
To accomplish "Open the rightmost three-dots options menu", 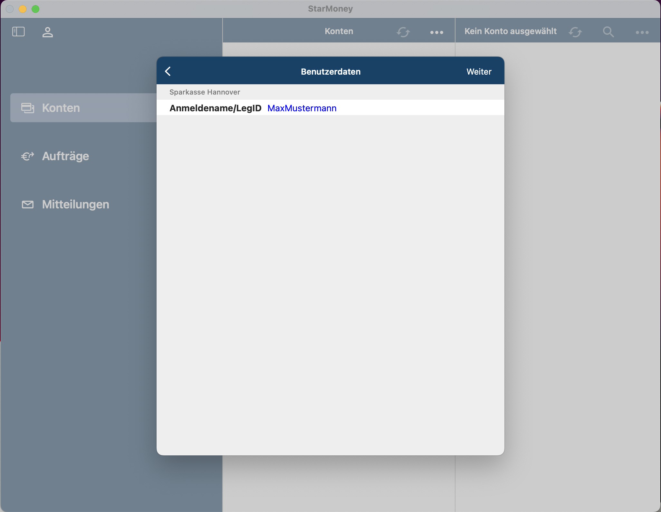I will 642,32.
